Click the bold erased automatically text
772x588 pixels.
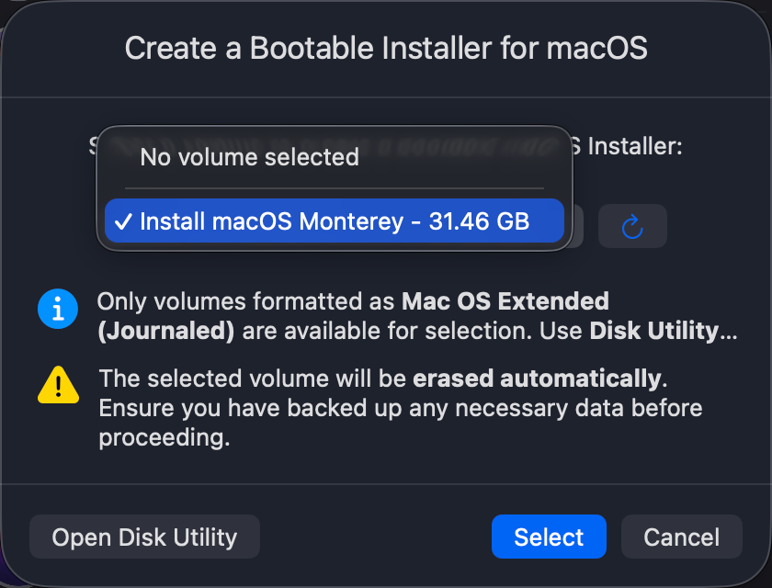coord(537,379)
